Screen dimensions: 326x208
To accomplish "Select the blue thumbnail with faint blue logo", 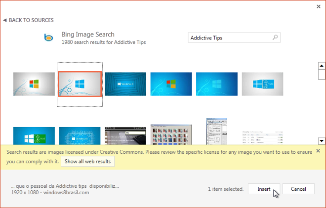I will tap(217, 84).
